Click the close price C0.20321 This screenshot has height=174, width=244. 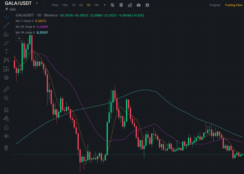pyautogui.click(x=110, y=15)
